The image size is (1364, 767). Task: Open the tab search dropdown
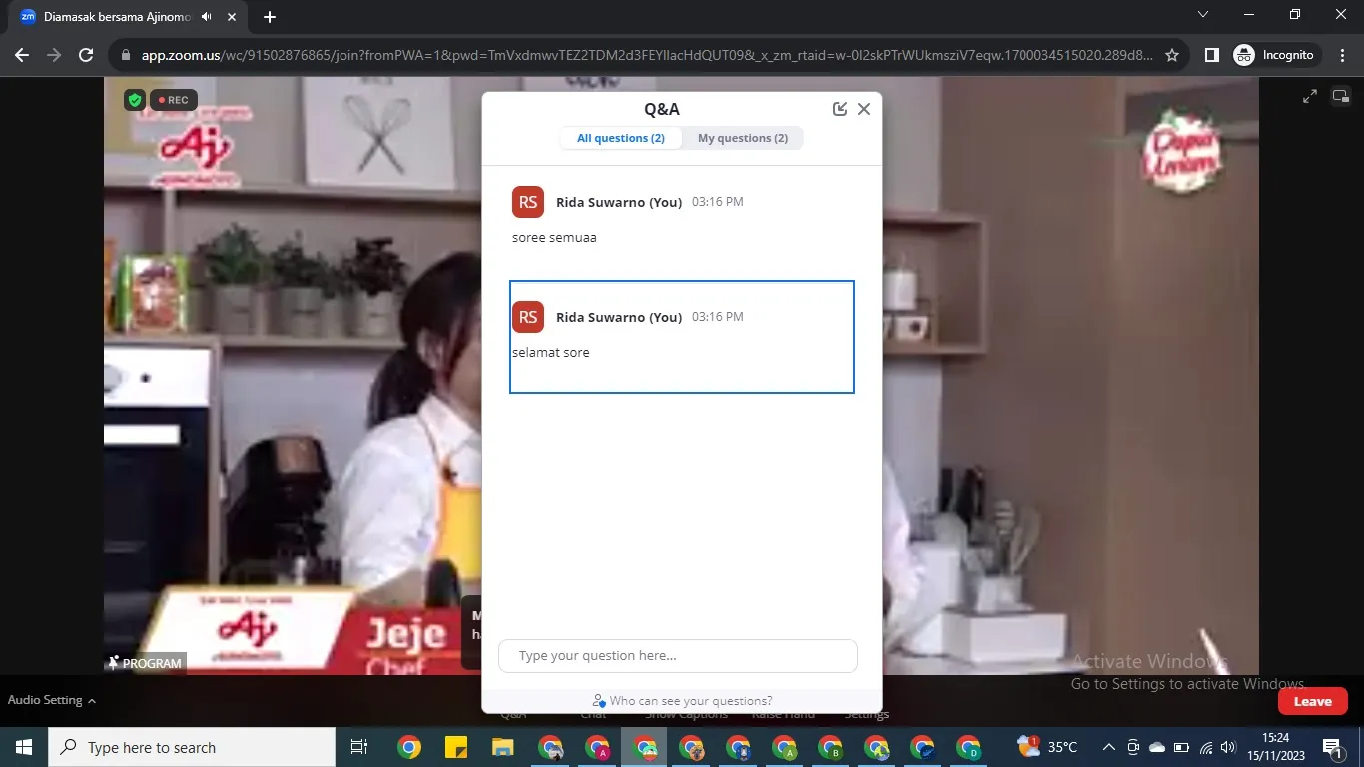pos(1203,15)
